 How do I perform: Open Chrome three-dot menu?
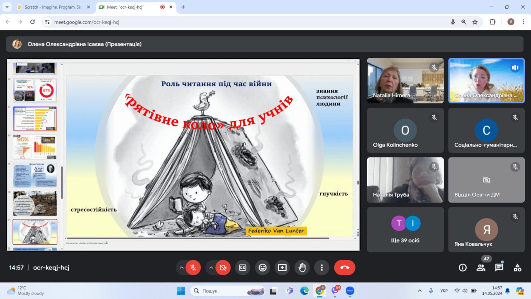[523, 22]
